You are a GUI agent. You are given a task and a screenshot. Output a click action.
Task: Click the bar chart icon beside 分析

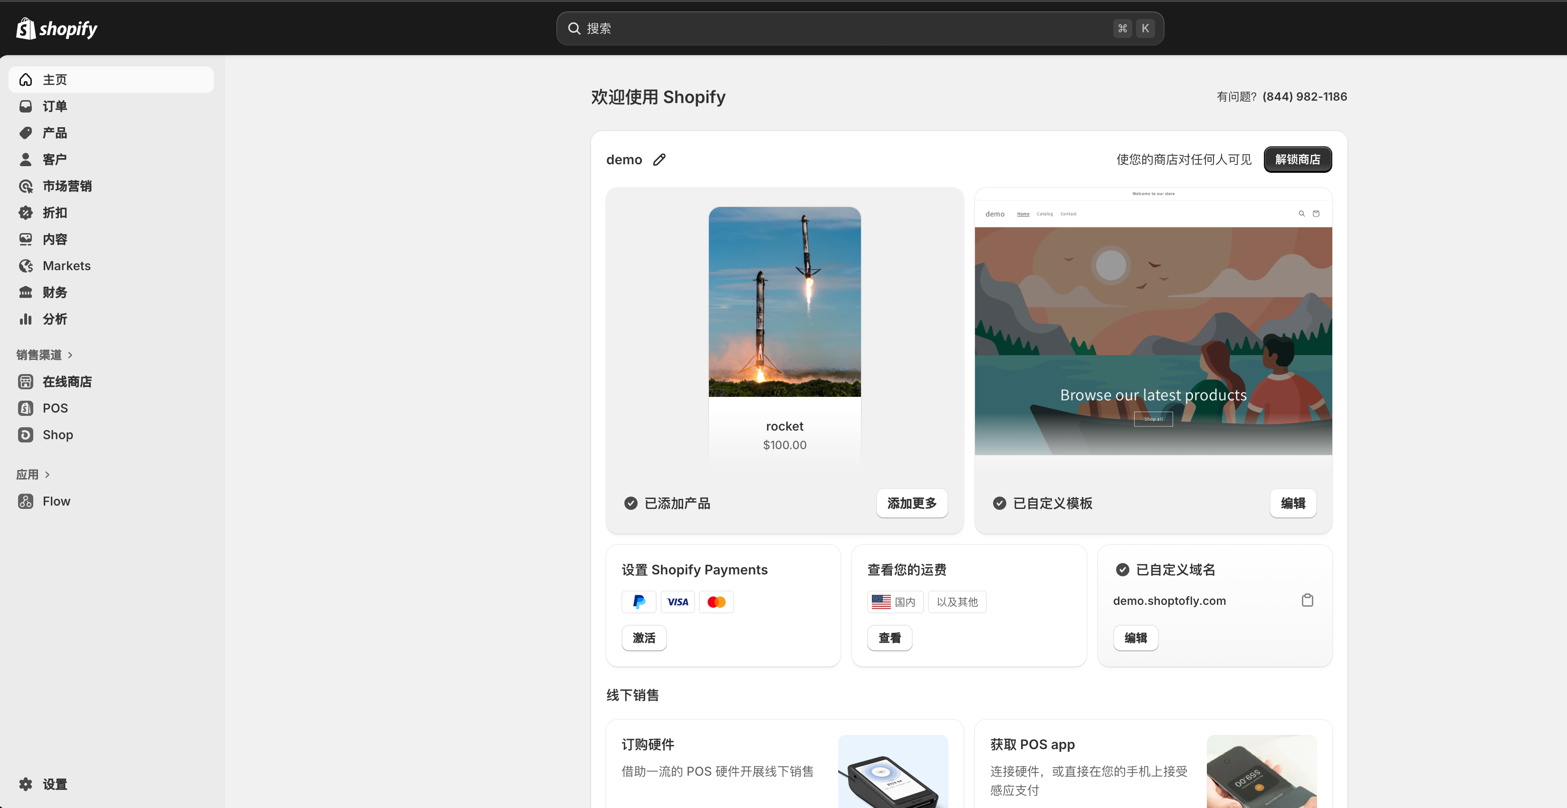click(x=26, y=319)
